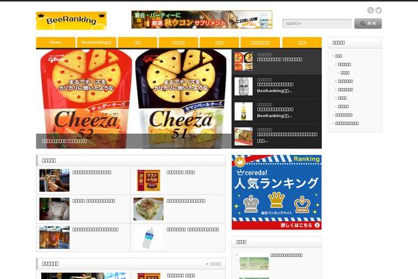
Task: Open the Twitter icon link
Action: tap(378, 10)
